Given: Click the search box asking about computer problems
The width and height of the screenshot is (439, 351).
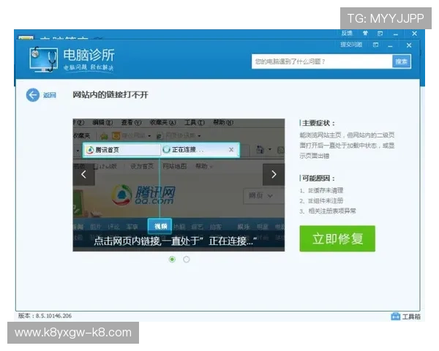Looking at the screenshot, I should pos(322,61).
